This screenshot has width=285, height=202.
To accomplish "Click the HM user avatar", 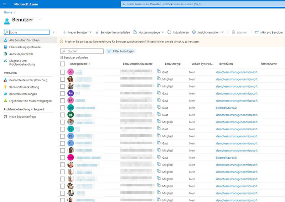I will tap(71, 157).
